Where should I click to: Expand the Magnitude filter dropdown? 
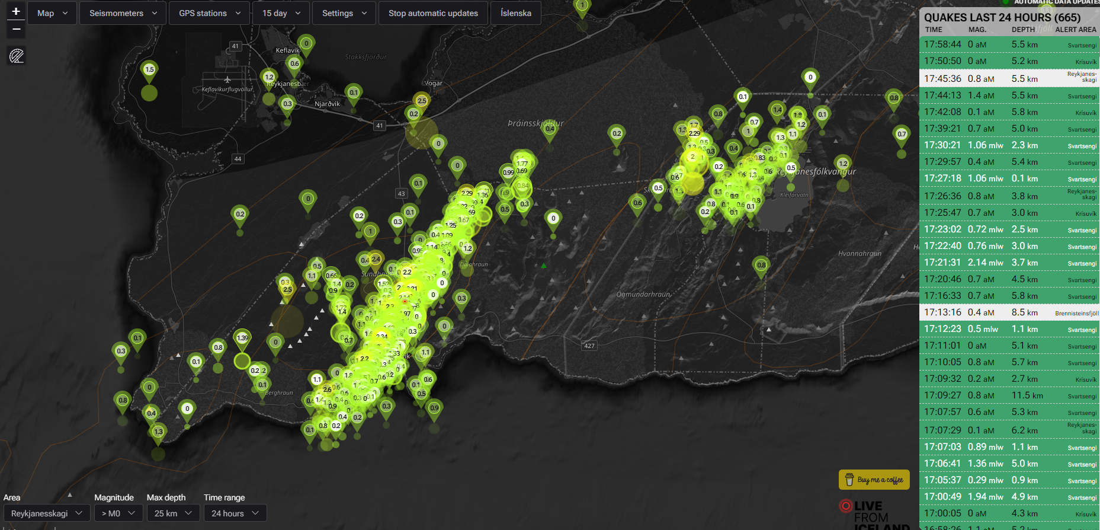click(x=118, y=513)
